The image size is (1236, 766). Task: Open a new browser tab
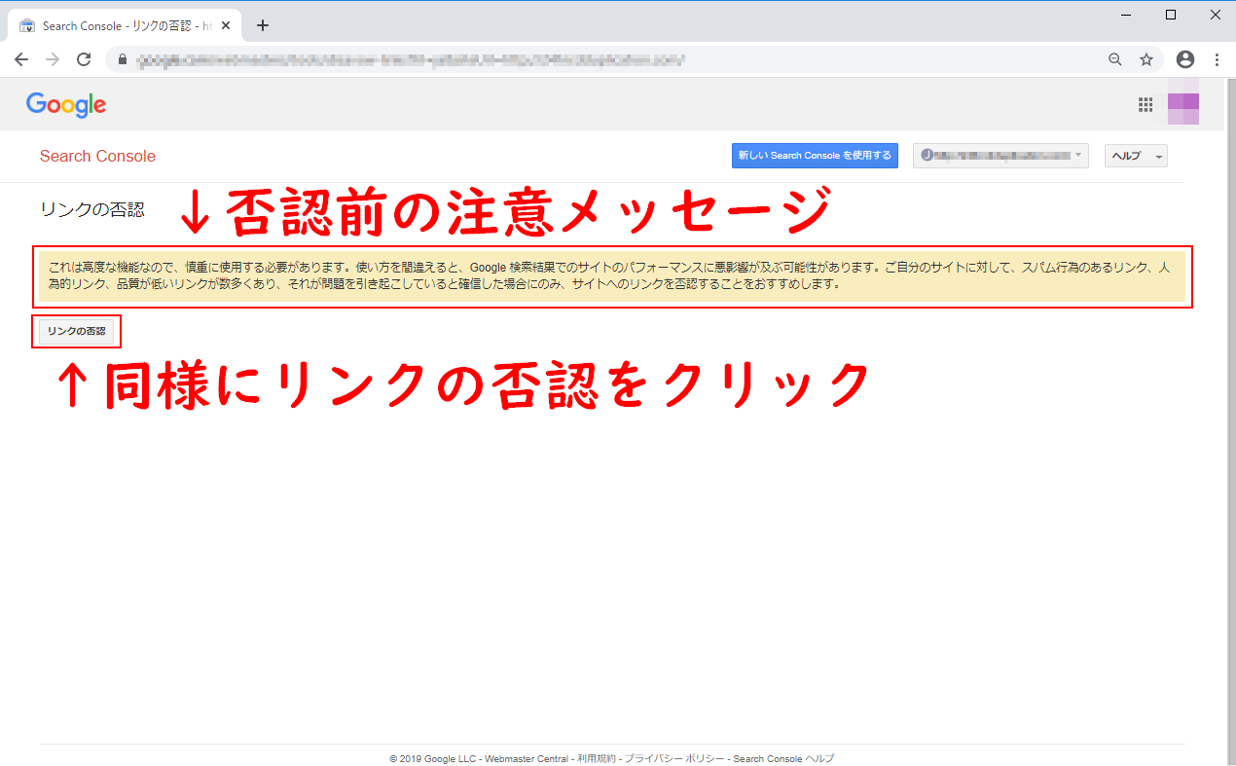(263, 26)
